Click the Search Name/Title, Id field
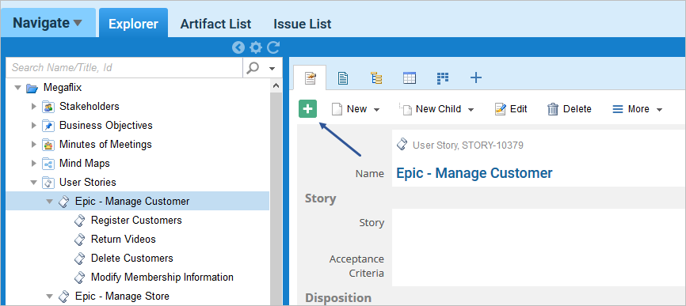 point(126,68)
